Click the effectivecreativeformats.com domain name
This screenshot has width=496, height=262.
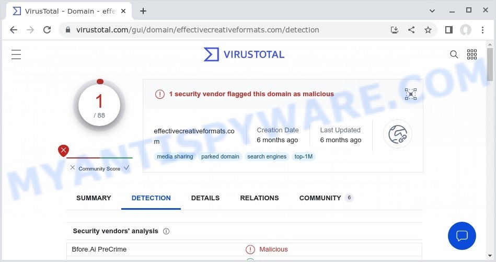point(194,136)
